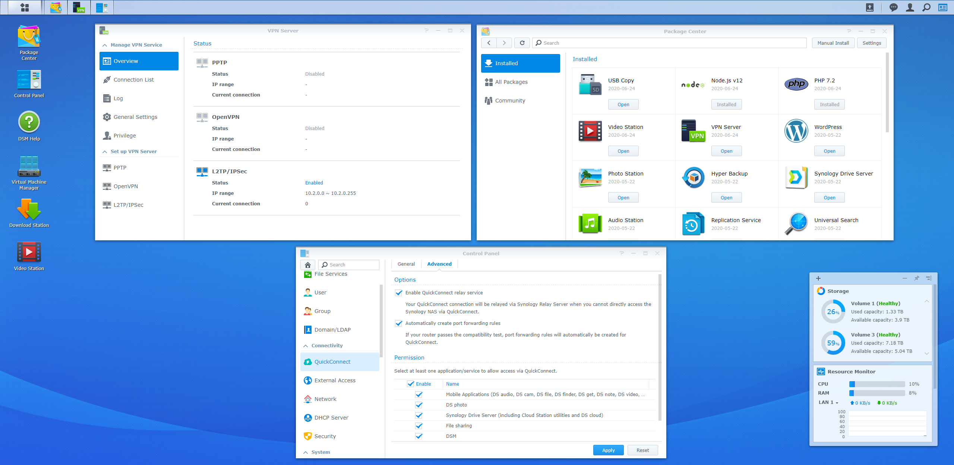
Task: Open the Package Center desktop shortcut
Action: click(x=29, y=43)
